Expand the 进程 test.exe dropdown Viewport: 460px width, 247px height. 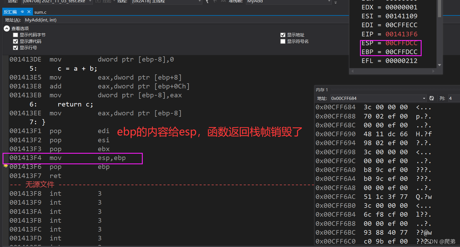(90, 1)
